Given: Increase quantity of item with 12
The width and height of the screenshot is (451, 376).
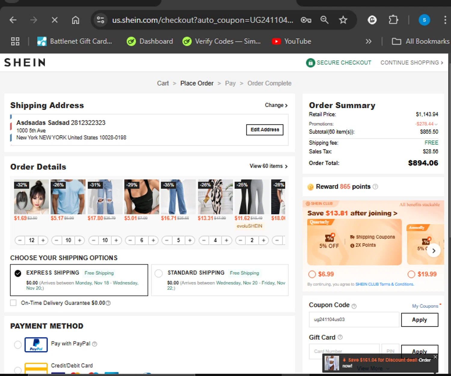Looking at the screenshot, I should coord(43,240).
